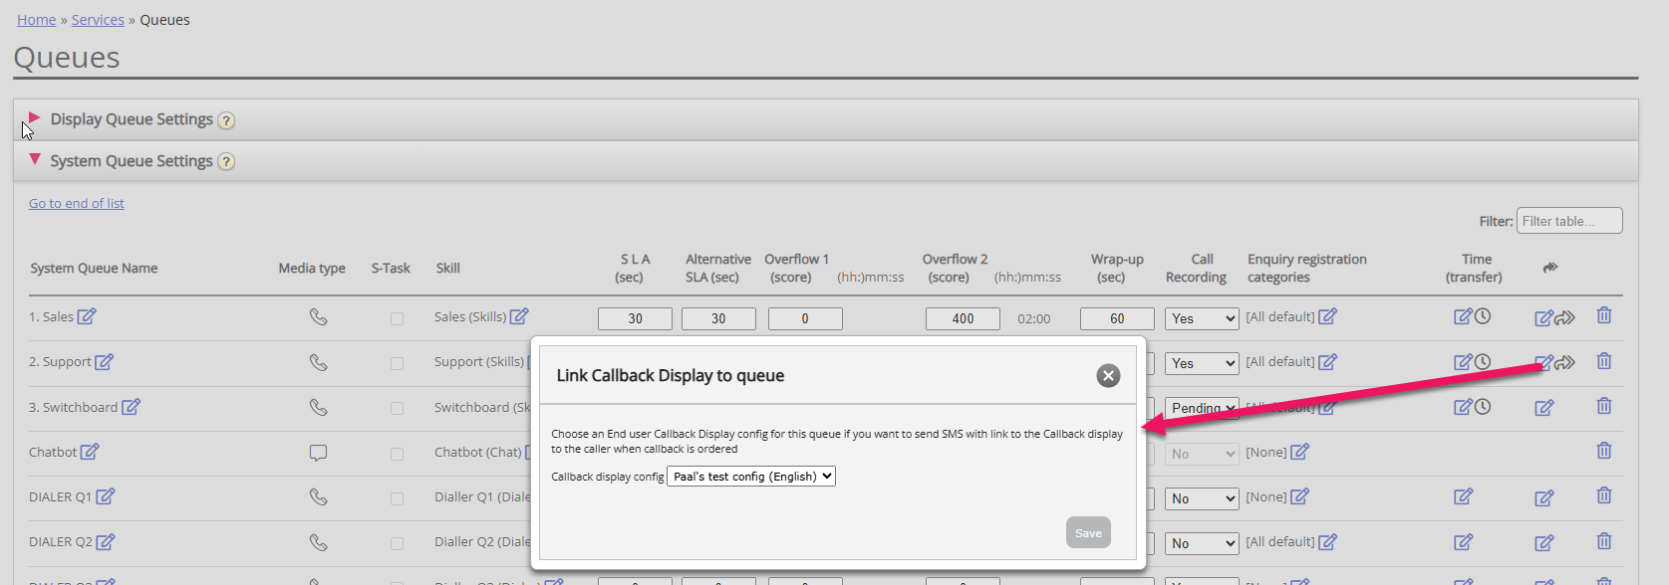Toggle S-Task checkbox for Chatbot queue
The height and width of the screenshot is (585, 1669).
point(397,454)
